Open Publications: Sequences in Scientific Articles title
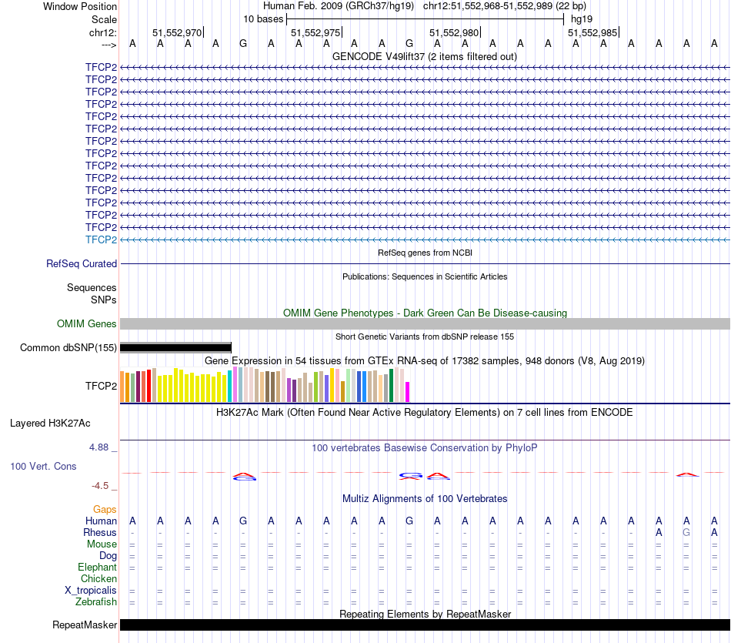The height and width of the screenshot is (643, 731). [x=425, y=276]
